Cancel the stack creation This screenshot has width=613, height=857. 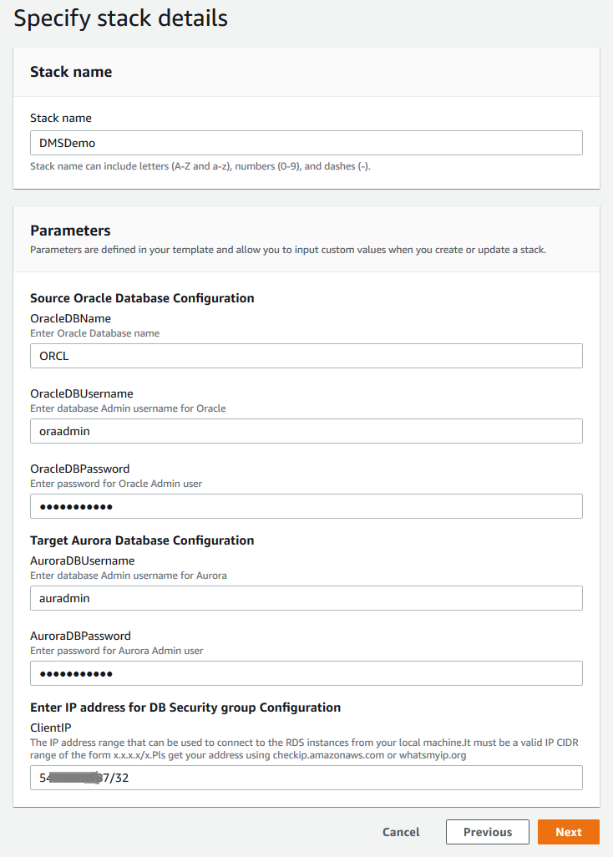coord(401,832)
